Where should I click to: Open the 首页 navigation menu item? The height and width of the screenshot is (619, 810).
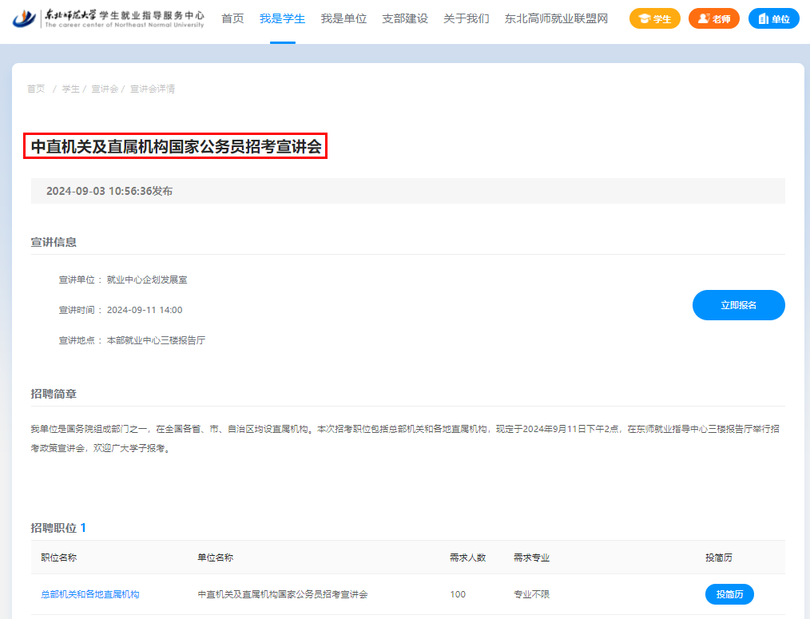click(232, 18)
